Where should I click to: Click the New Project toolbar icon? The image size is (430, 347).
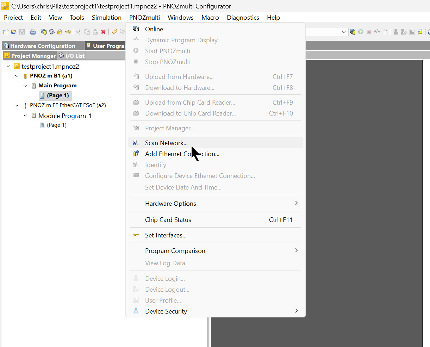(6, 32)
